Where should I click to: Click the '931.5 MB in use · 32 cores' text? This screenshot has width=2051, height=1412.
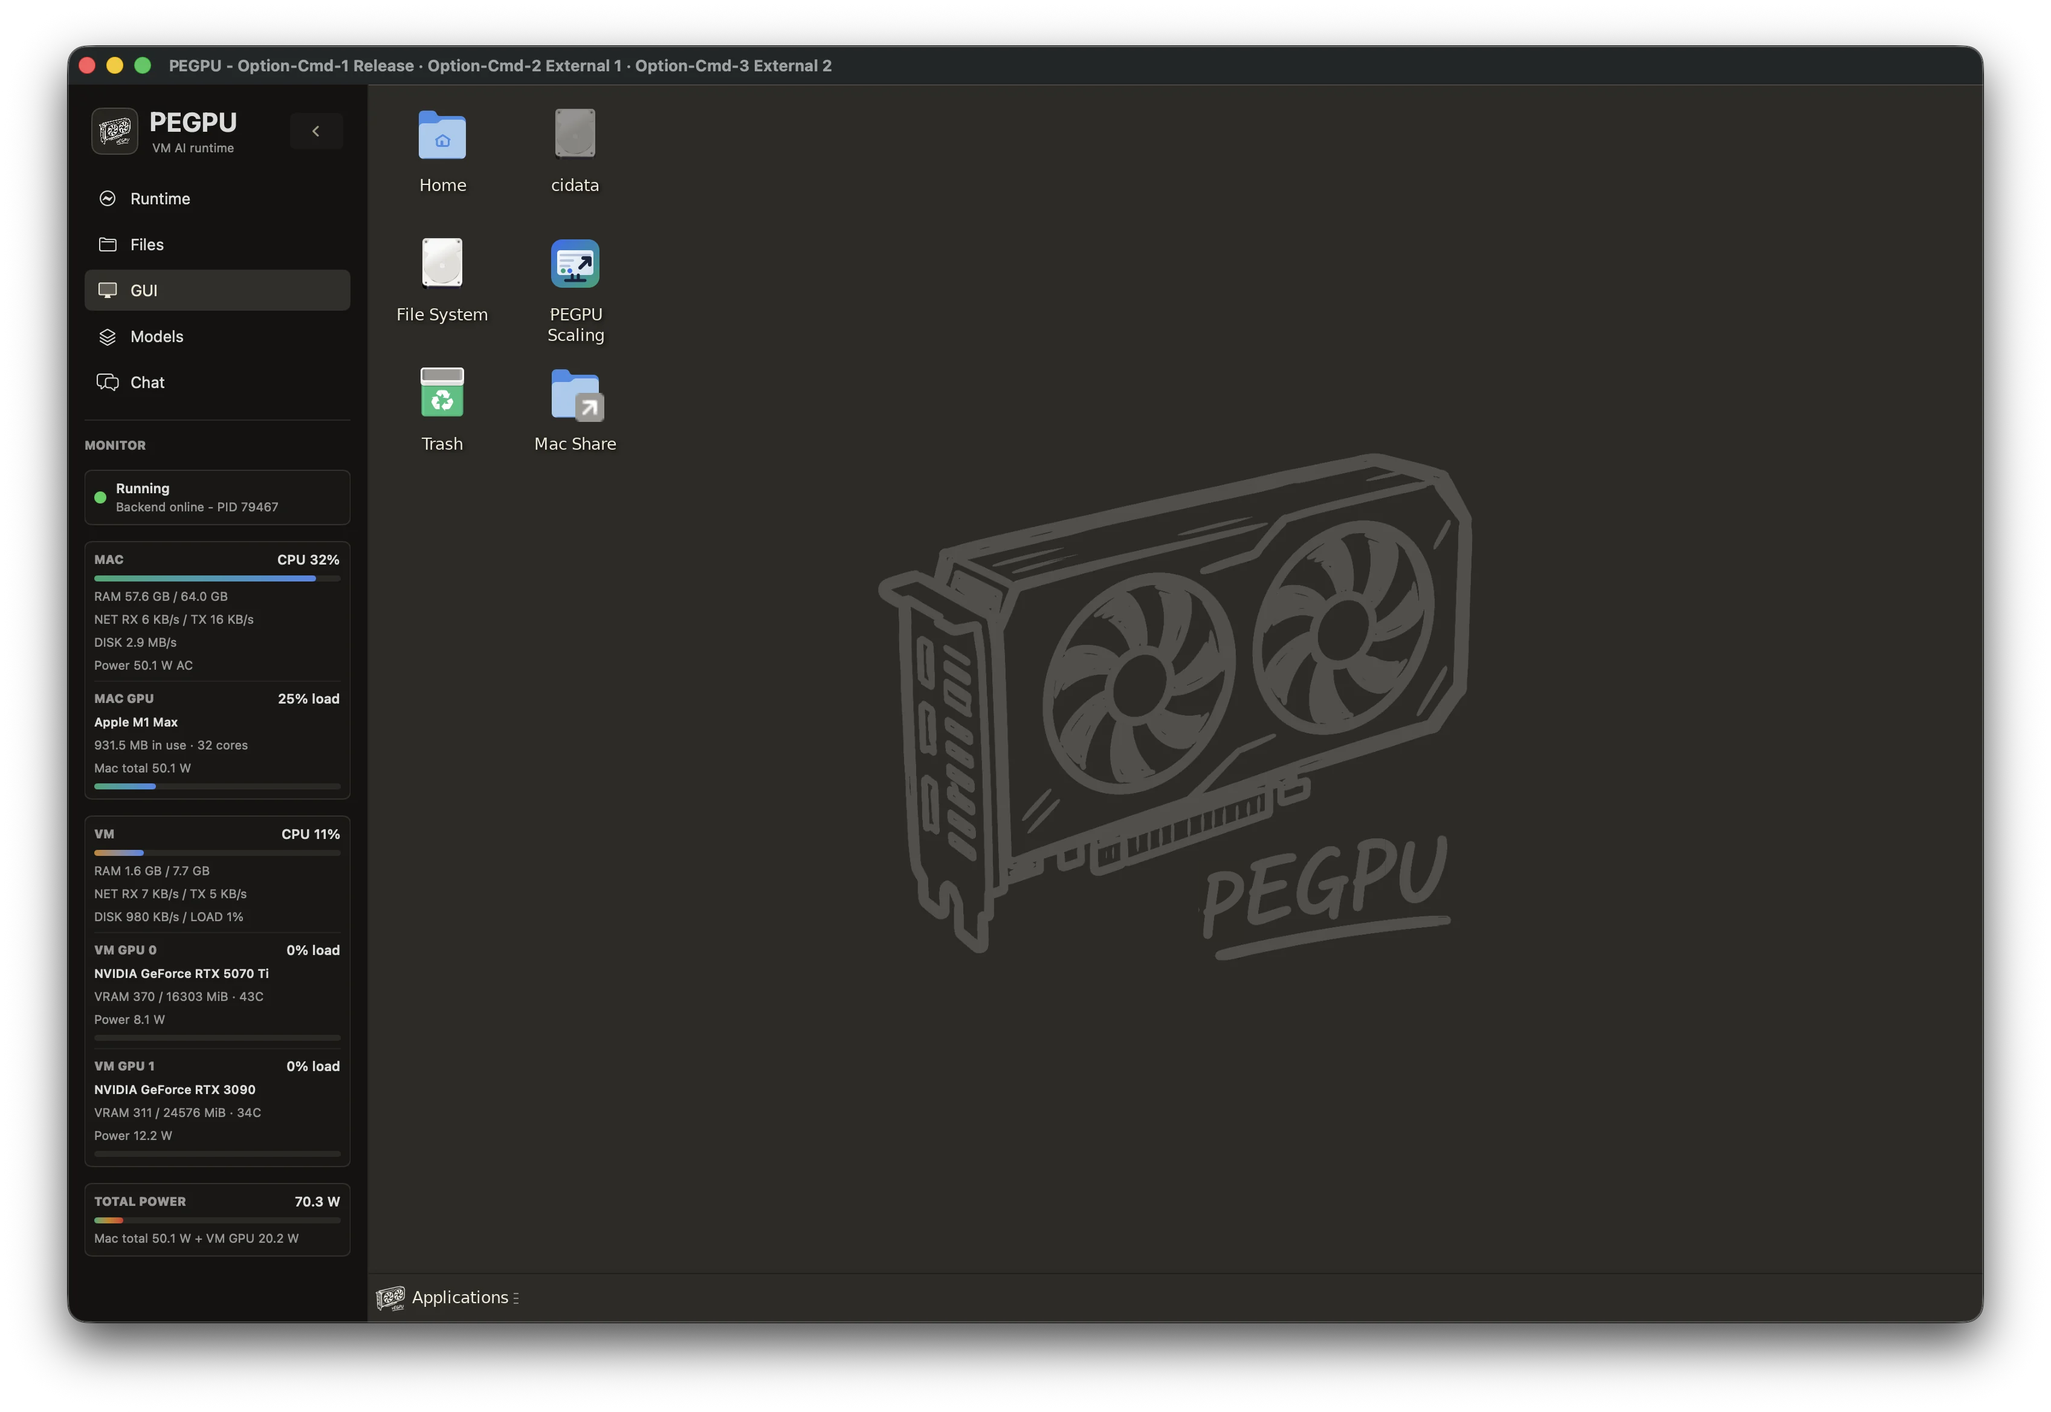pyautogui.click(x=170, y=745)
